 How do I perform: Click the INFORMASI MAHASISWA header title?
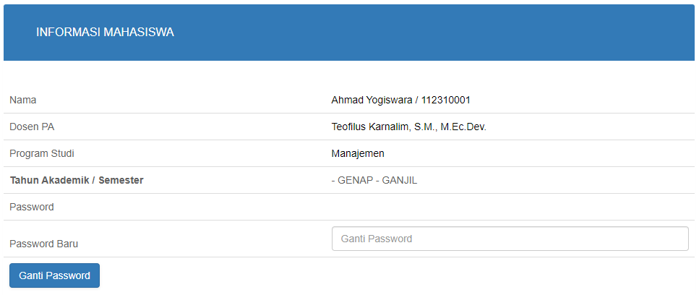tap(106, 32)
